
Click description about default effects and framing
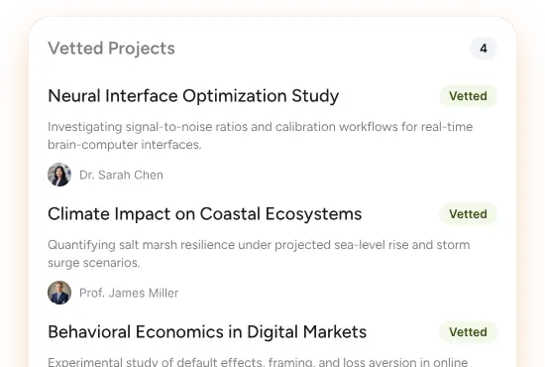pos(258,362)
